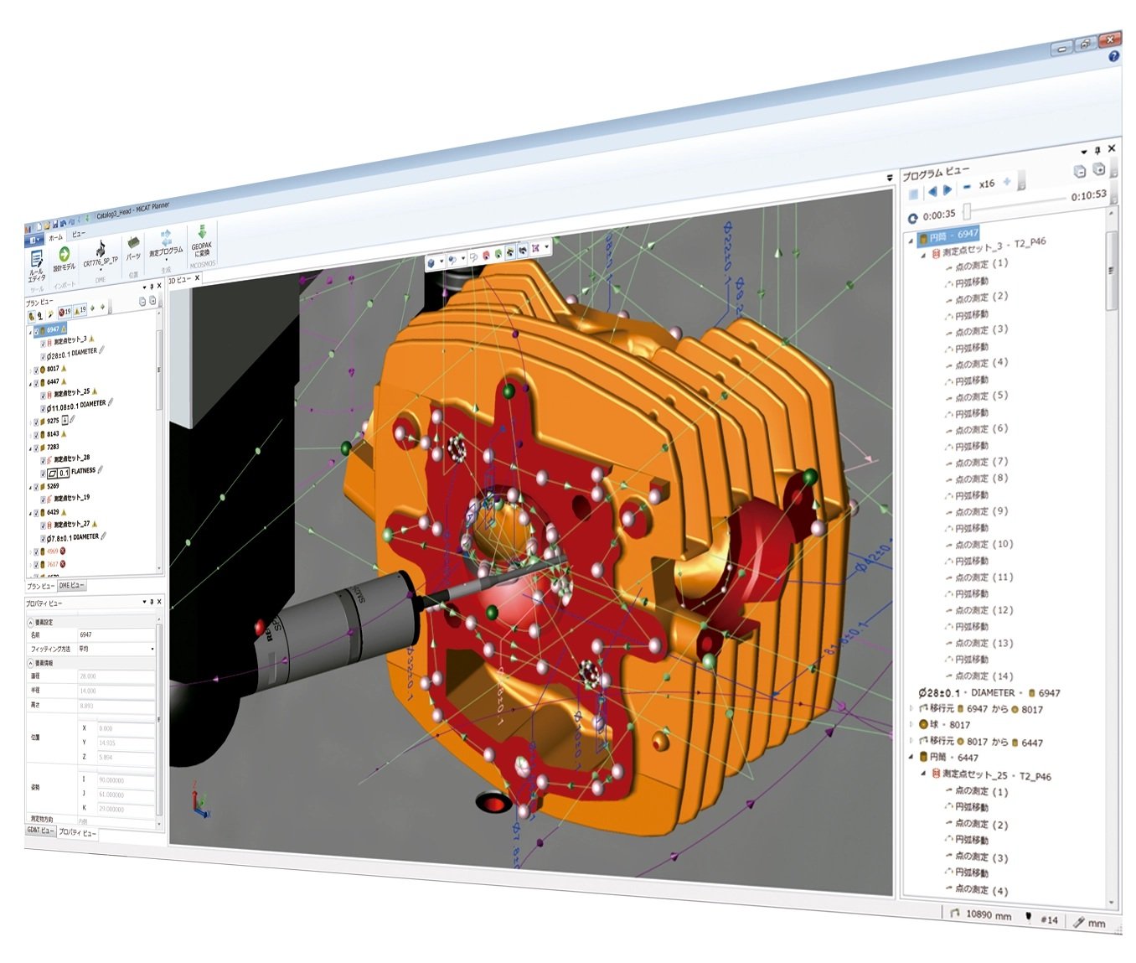Click the 名前 field containing 6947
Image resolution: width=1136 pixels, height=963 pixels.
pos(116,634)
